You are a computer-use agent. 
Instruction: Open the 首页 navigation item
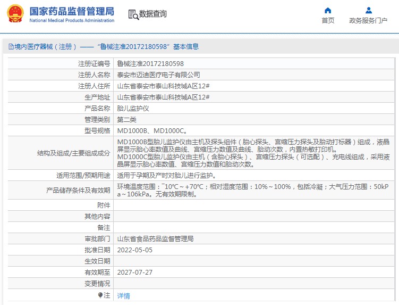pos(328,21)
